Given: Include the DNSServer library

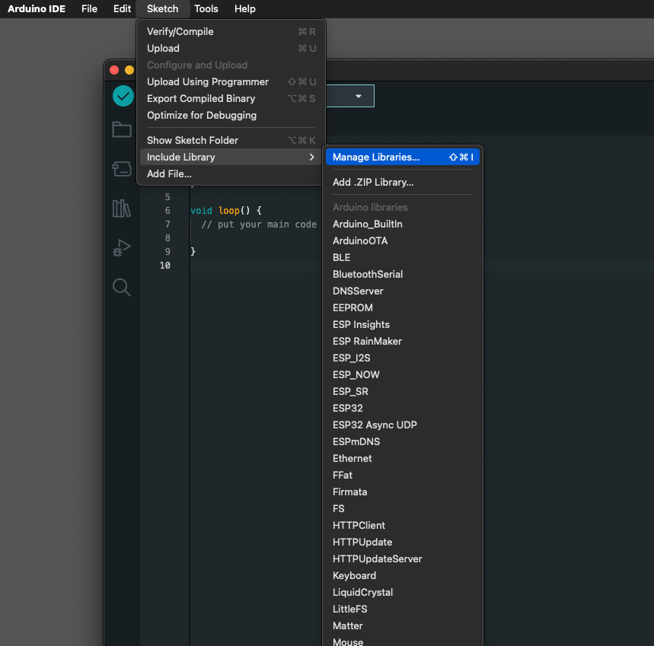Looking at the screenshot, I should [x=403, y=291].
